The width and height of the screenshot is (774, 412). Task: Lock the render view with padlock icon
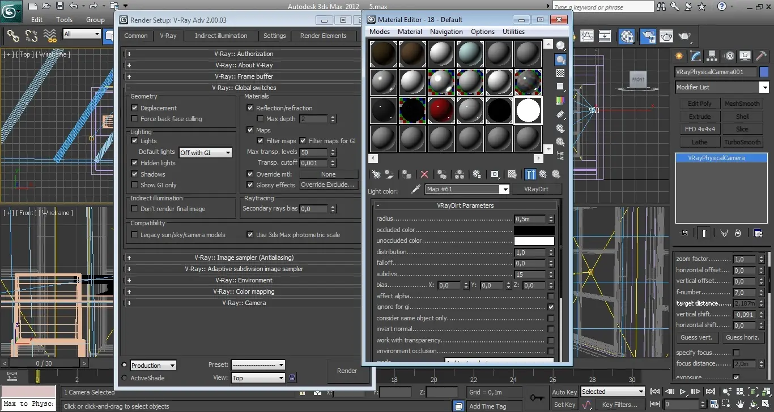(292, 377)
